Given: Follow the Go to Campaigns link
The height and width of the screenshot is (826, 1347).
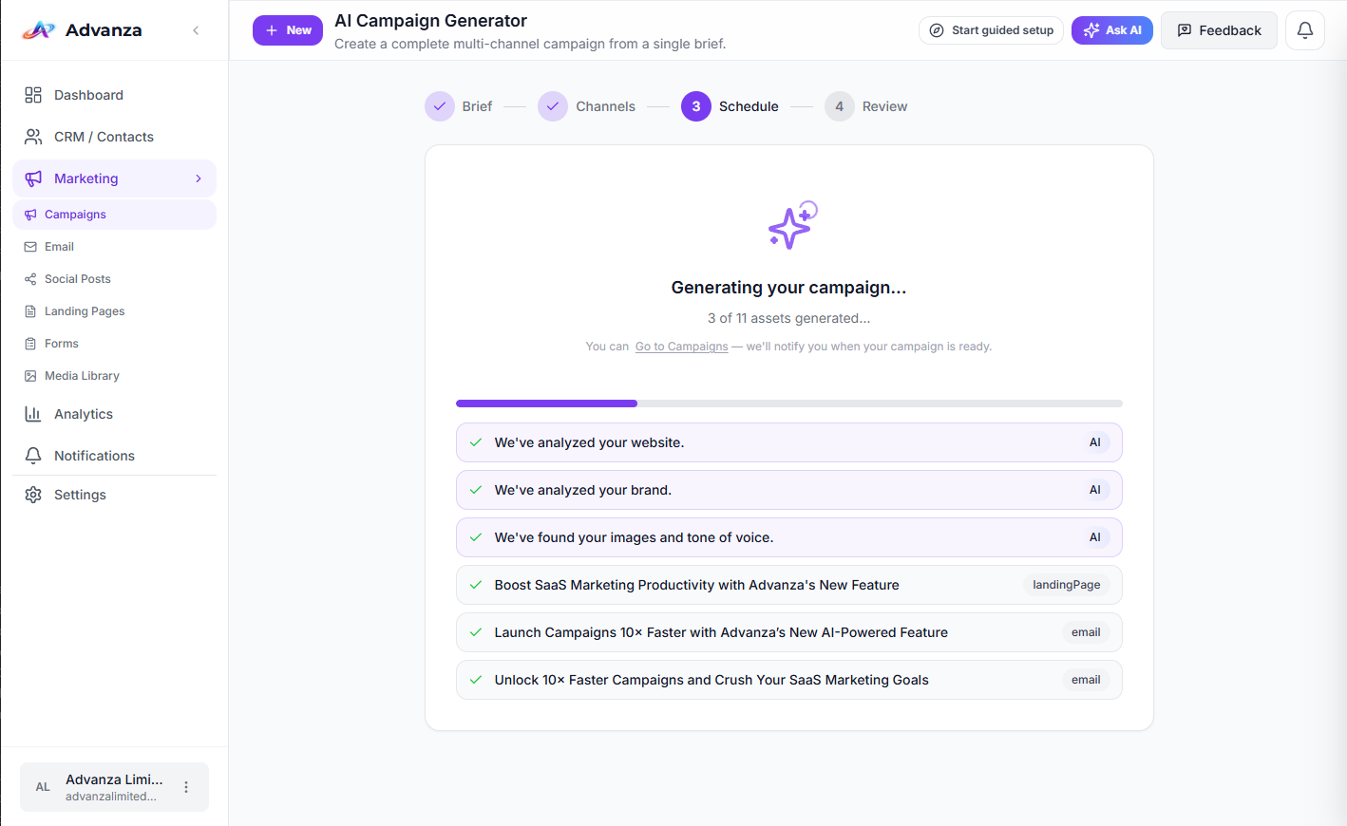Looking at the screenshot, I should click(x=682, y=347).
